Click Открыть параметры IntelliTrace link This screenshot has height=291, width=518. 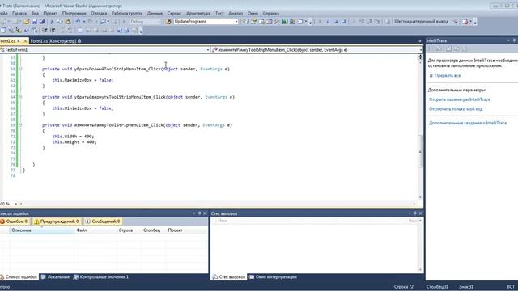[x=460, y=99]
